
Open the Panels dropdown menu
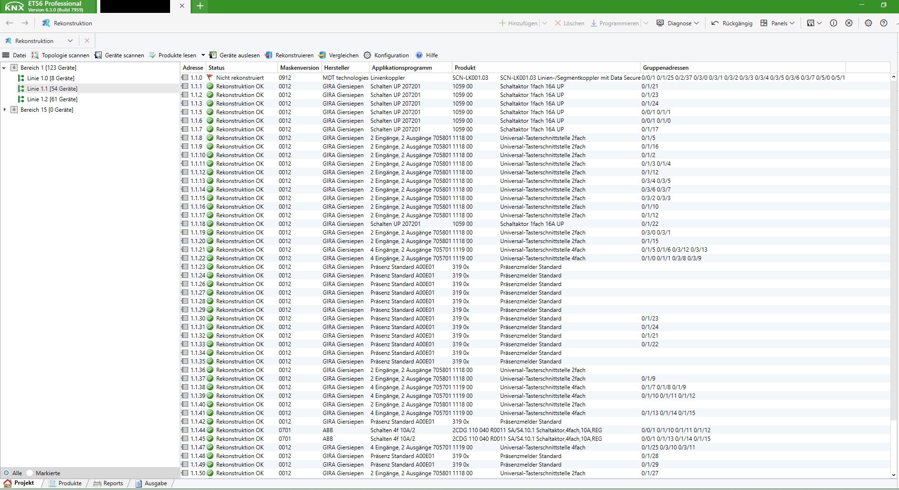778,23
